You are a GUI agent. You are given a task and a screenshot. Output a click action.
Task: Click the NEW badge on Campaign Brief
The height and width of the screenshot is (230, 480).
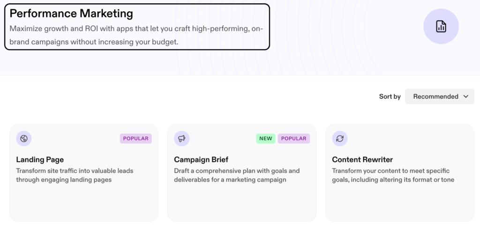point(266,139)
